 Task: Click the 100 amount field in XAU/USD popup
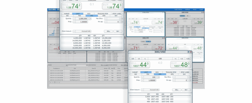point(160,59)
